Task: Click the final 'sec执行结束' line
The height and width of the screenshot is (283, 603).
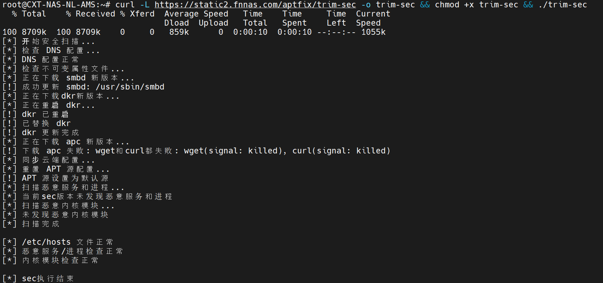Action: click(x=48, y=278)
